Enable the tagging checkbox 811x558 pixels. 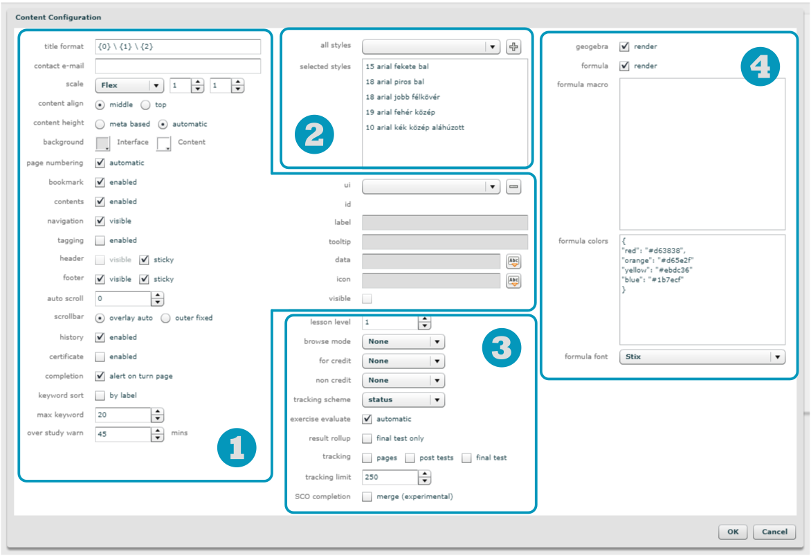click(x=100, y=241)
